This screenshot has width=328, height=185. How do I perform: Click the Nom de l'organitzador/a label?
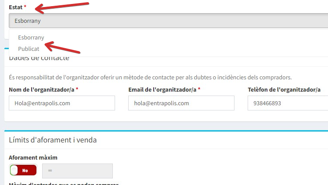pyautogui.click(x=41, y=89)
